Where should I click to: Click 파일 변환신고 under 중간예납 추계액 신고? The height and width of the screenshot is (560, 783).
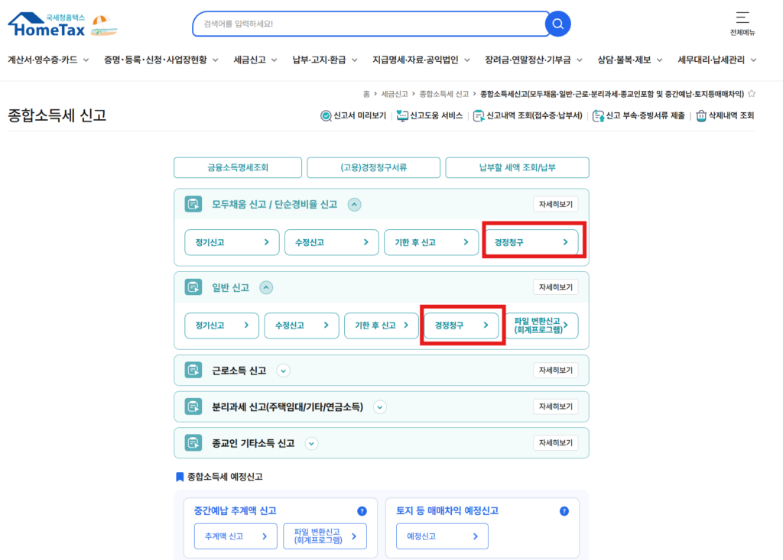[324, 536]
